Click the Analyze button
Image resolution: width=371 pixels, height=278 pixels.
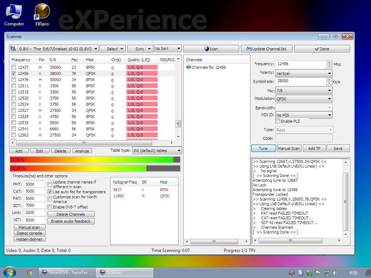82,151
